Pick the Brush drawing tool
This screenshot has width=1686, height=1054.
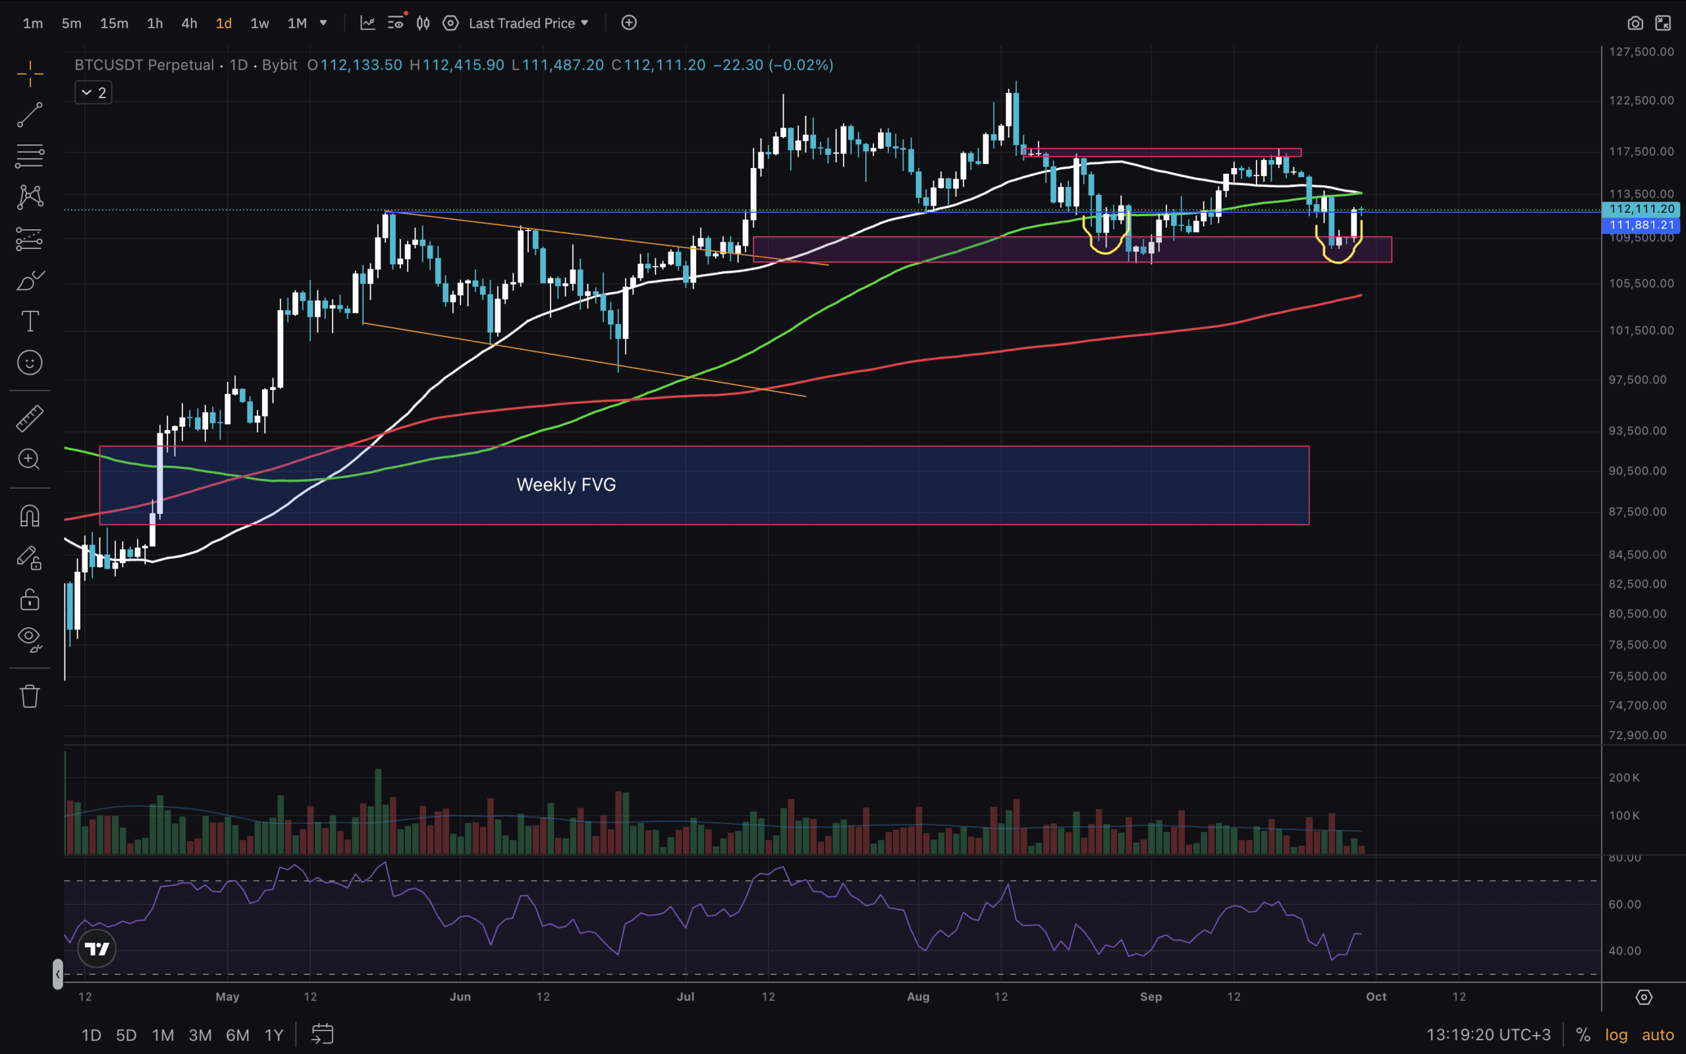[x=29, y=280]
